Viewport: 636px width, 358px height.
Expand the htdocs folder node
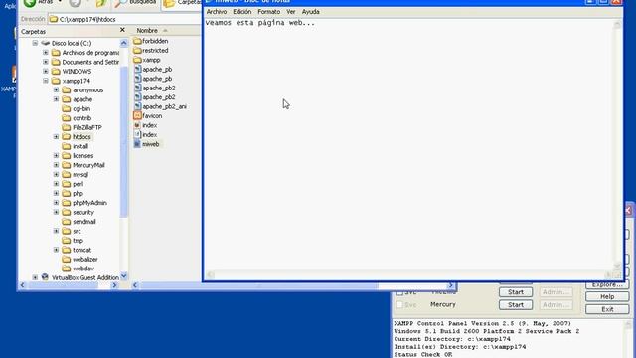click(x=56, y=137)
